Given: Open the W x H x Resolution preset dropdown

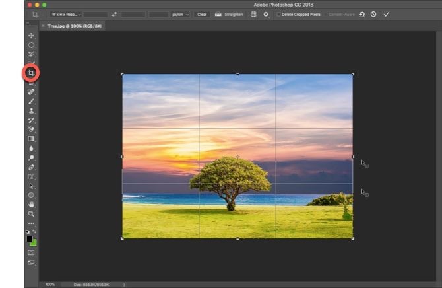Looking at the screenshot, I should tap(65, 14).
